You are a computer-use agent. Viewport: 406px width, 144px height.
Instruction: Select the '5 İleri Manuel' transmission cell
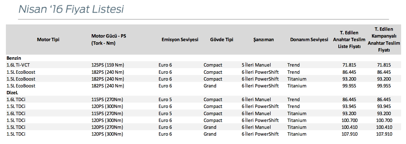coord(256,65)
